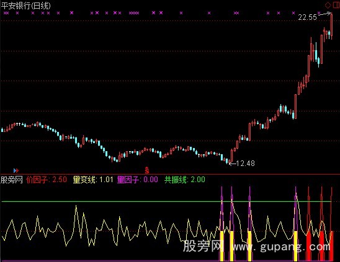The image size is (340, 262).
Task: Click the last tall red candlestick at 22.55
Action: tap(331, 26)
